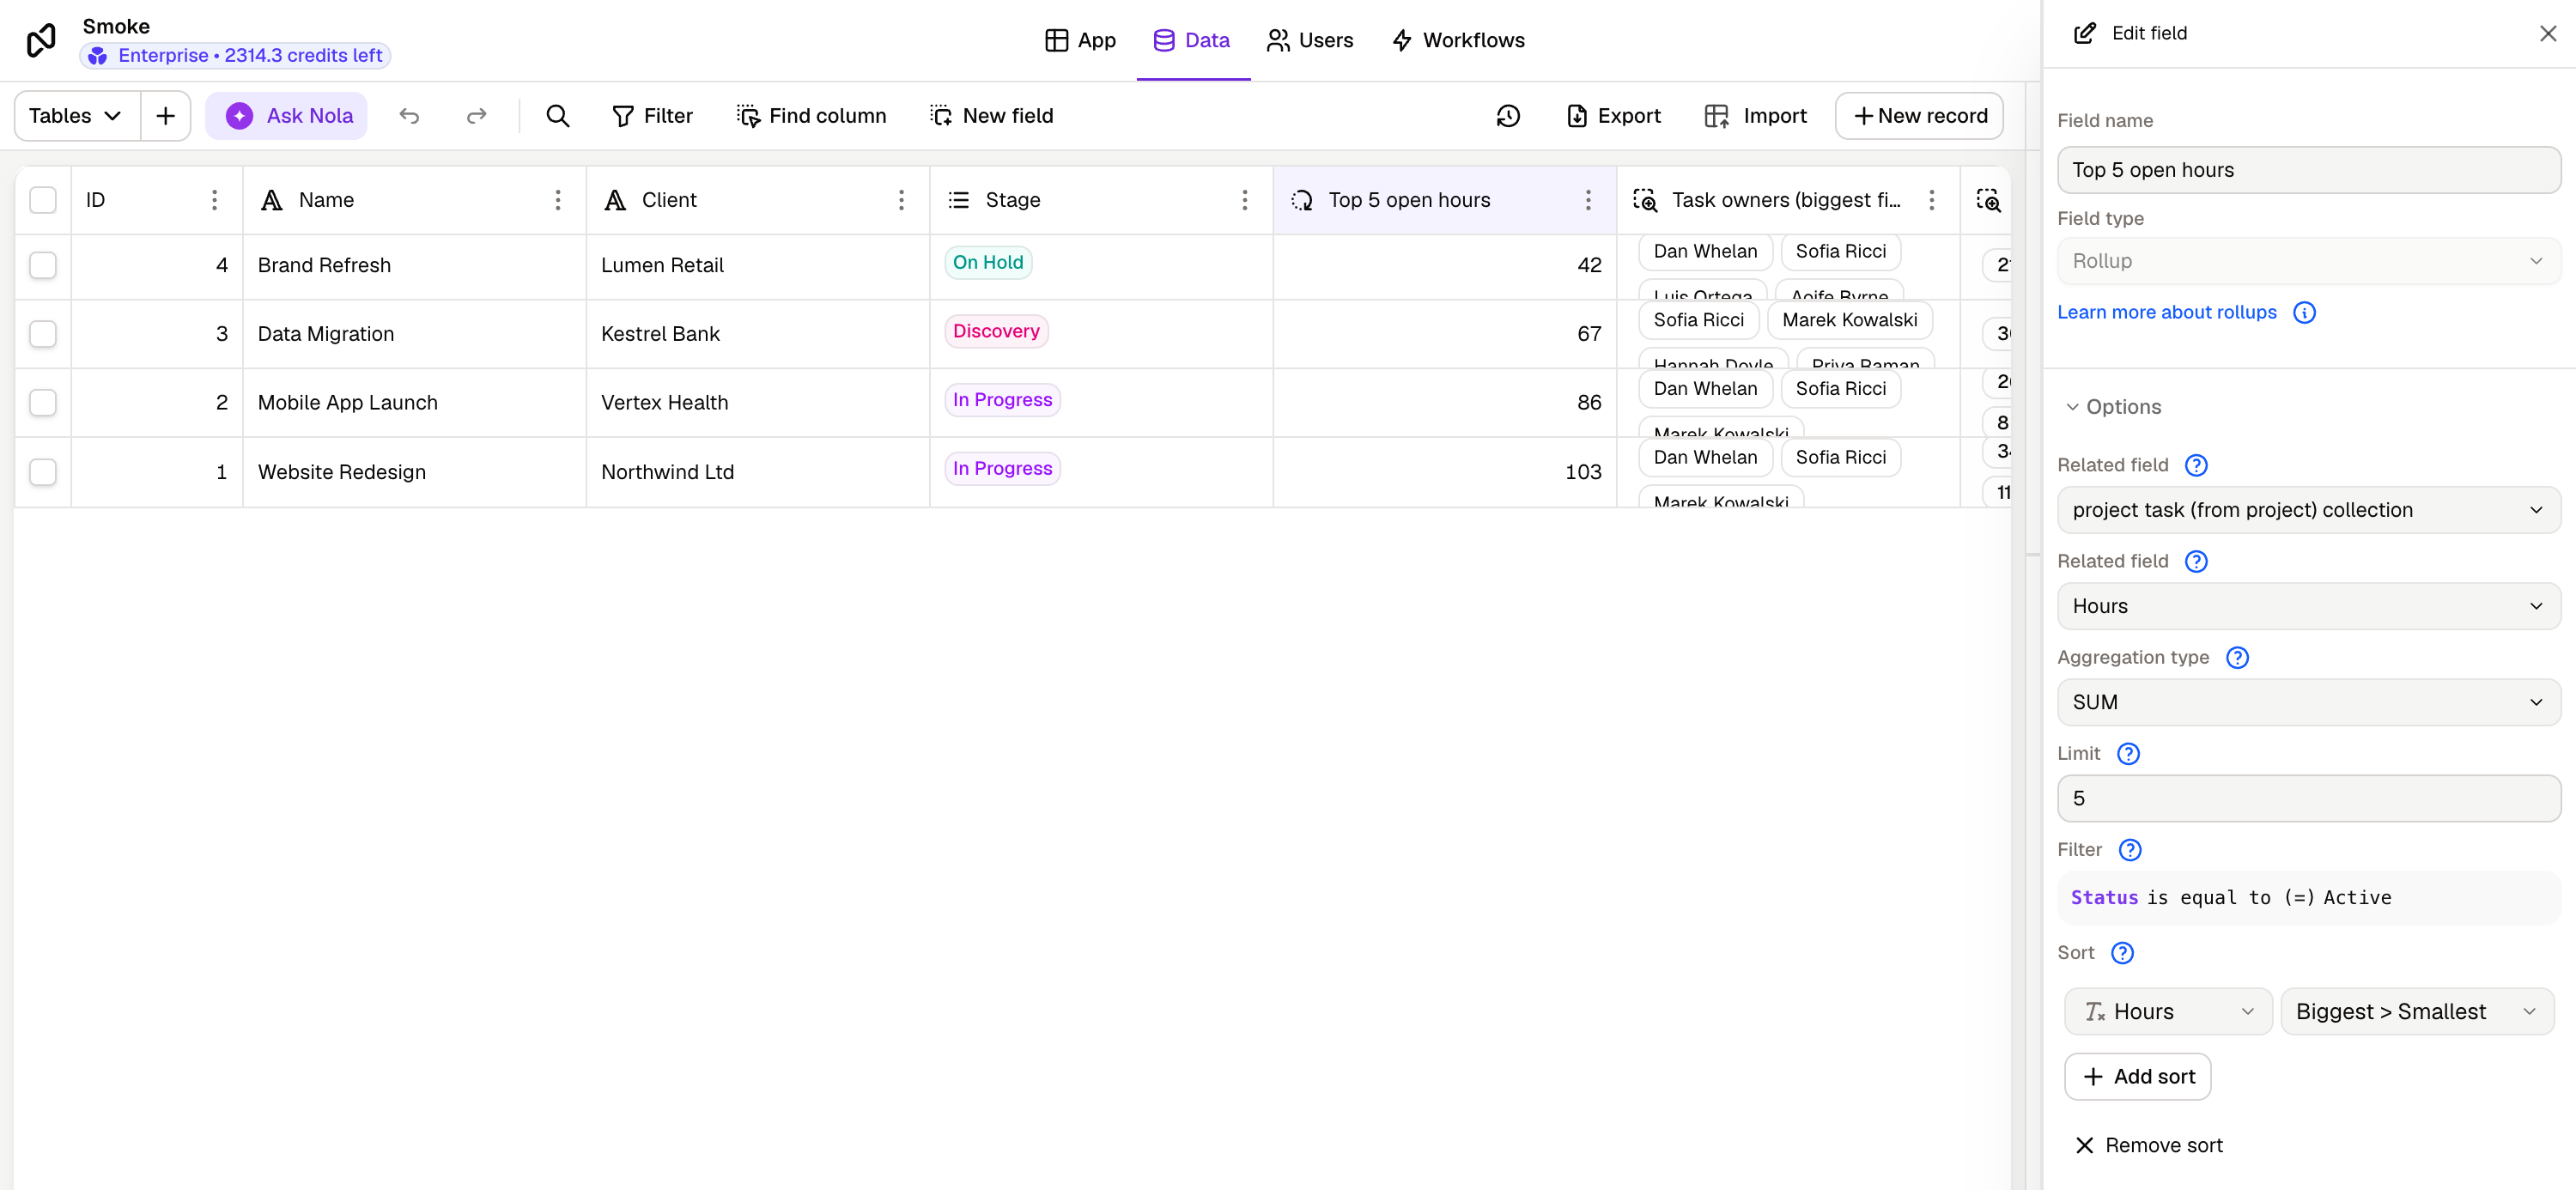Click the Limit input field
The height and width of the screenshot is (1190, 2576).
click(2308, 799)
